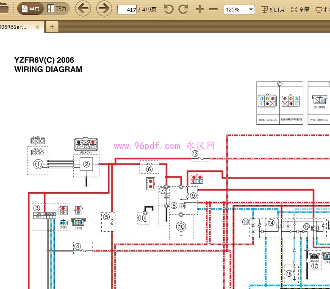Click the total pages '419页' label
Image resolution: width=330 pixels, height=289 pixels.
[x=149, y=10]
